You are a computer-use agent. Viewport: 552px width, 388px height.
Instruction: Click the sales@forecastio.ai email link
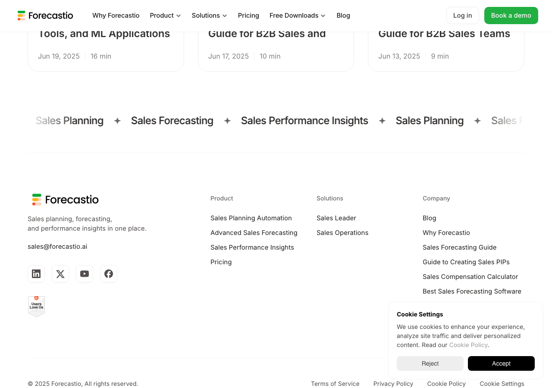[57, 247]
